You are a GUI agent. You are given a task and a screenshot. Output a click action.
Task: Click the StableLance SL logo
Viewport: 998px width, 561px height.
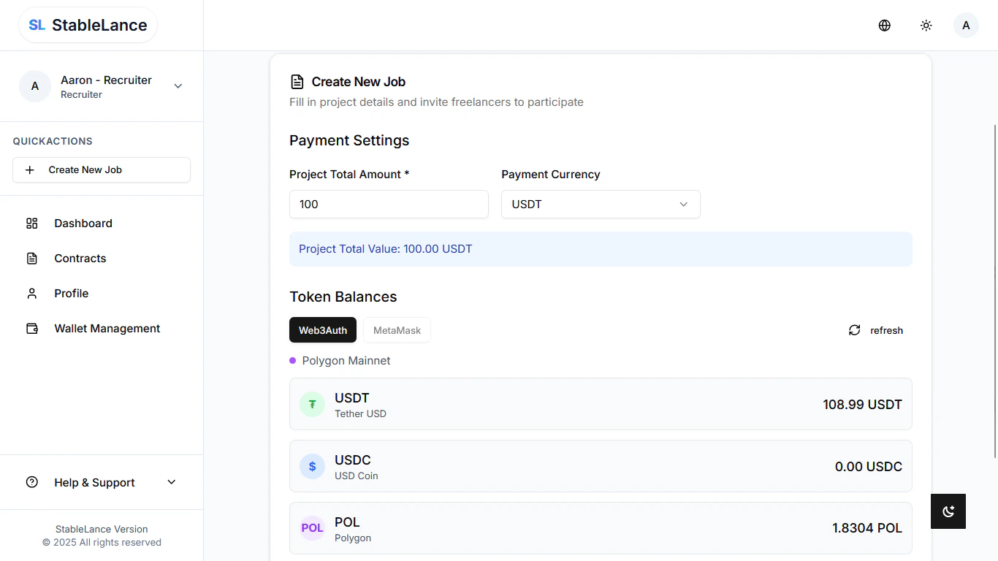pyautogui.click(x=87, y=24)
